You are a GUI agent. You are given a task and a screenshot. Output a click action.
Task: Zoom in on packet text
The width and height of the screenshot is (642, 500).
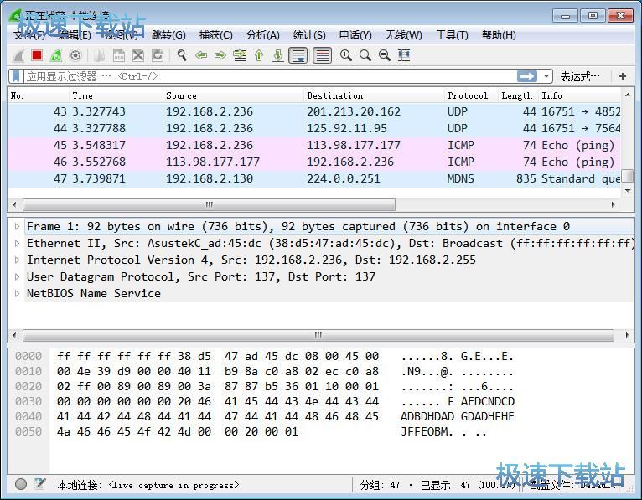pos(346,55)
